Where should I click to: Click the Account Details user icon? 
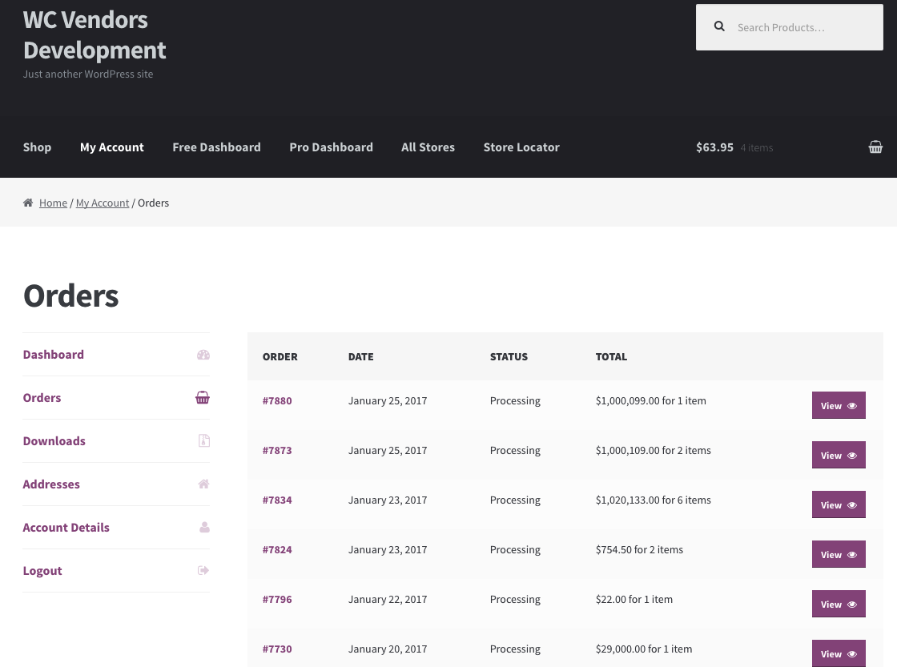(204, 527)
